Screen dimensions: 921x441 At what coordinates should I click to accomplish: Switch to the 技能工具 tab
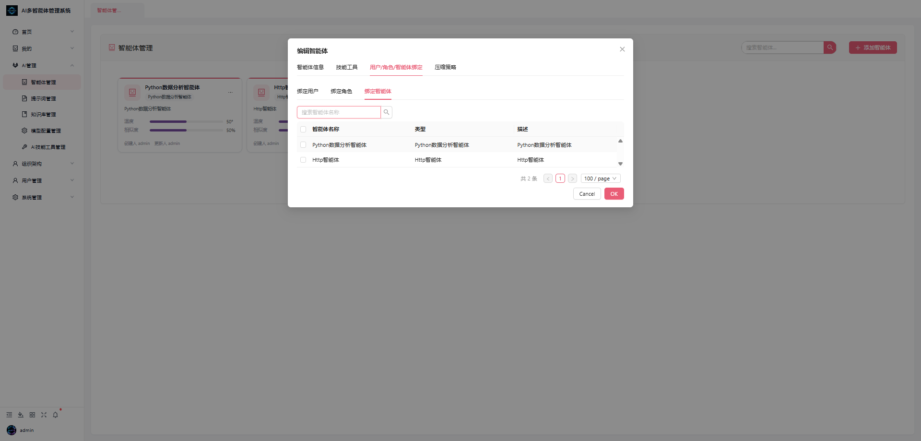(347, 67)
